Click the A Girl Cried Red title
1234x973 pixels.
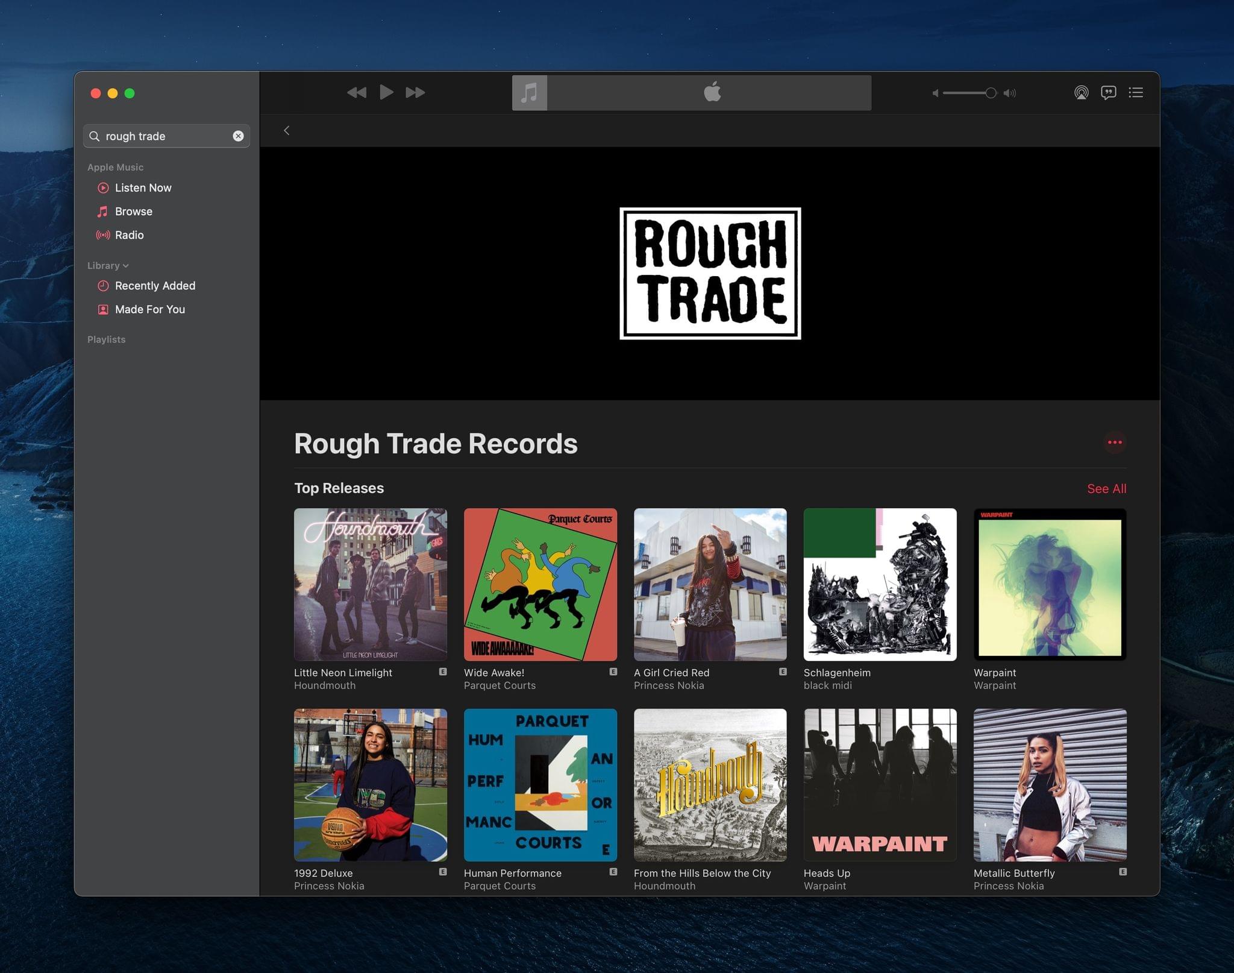pyautogui.click(x=671, y=672)
